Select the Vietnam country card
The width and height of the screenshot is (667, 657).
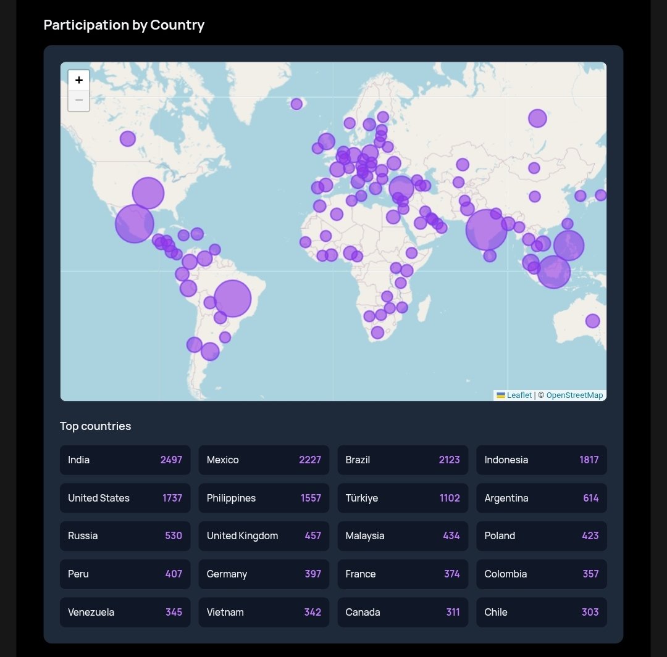(x=264, y=613)
